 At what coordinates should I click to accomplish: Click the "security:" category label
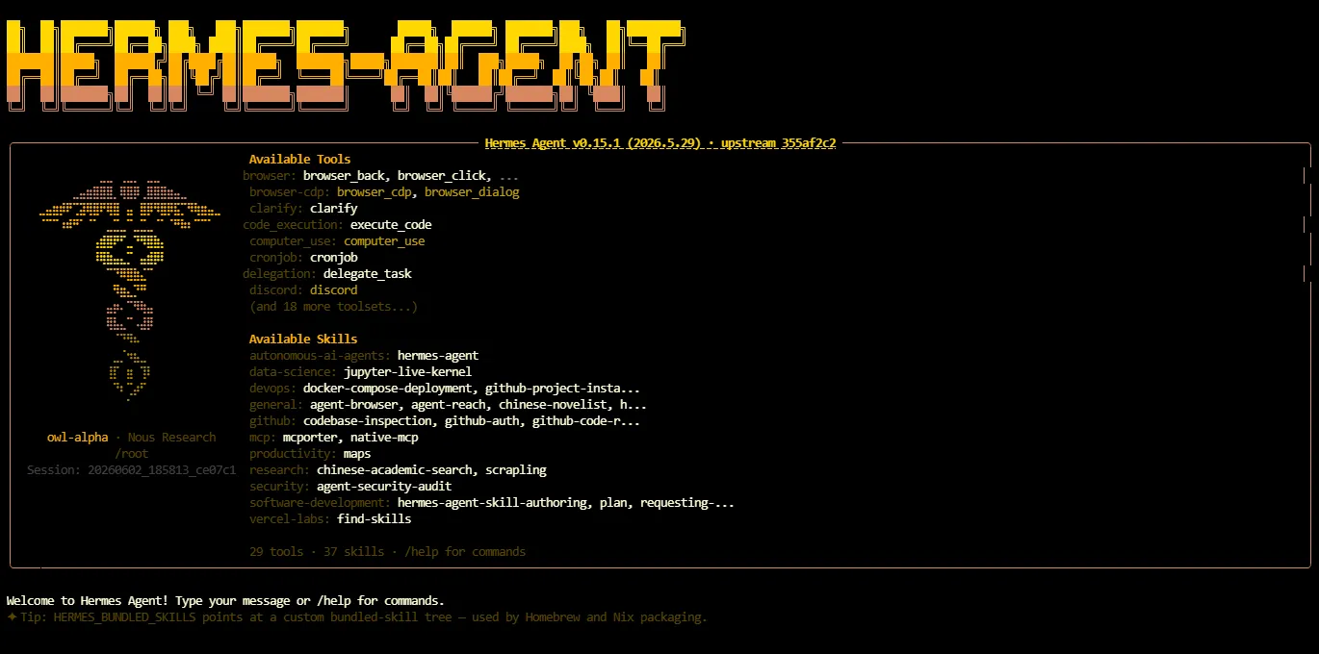click(279, 487)
